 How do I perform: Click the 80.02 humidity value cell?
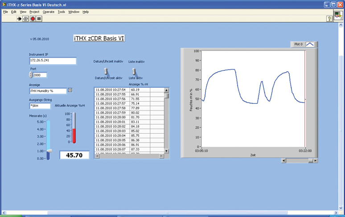tap(140, 113)
